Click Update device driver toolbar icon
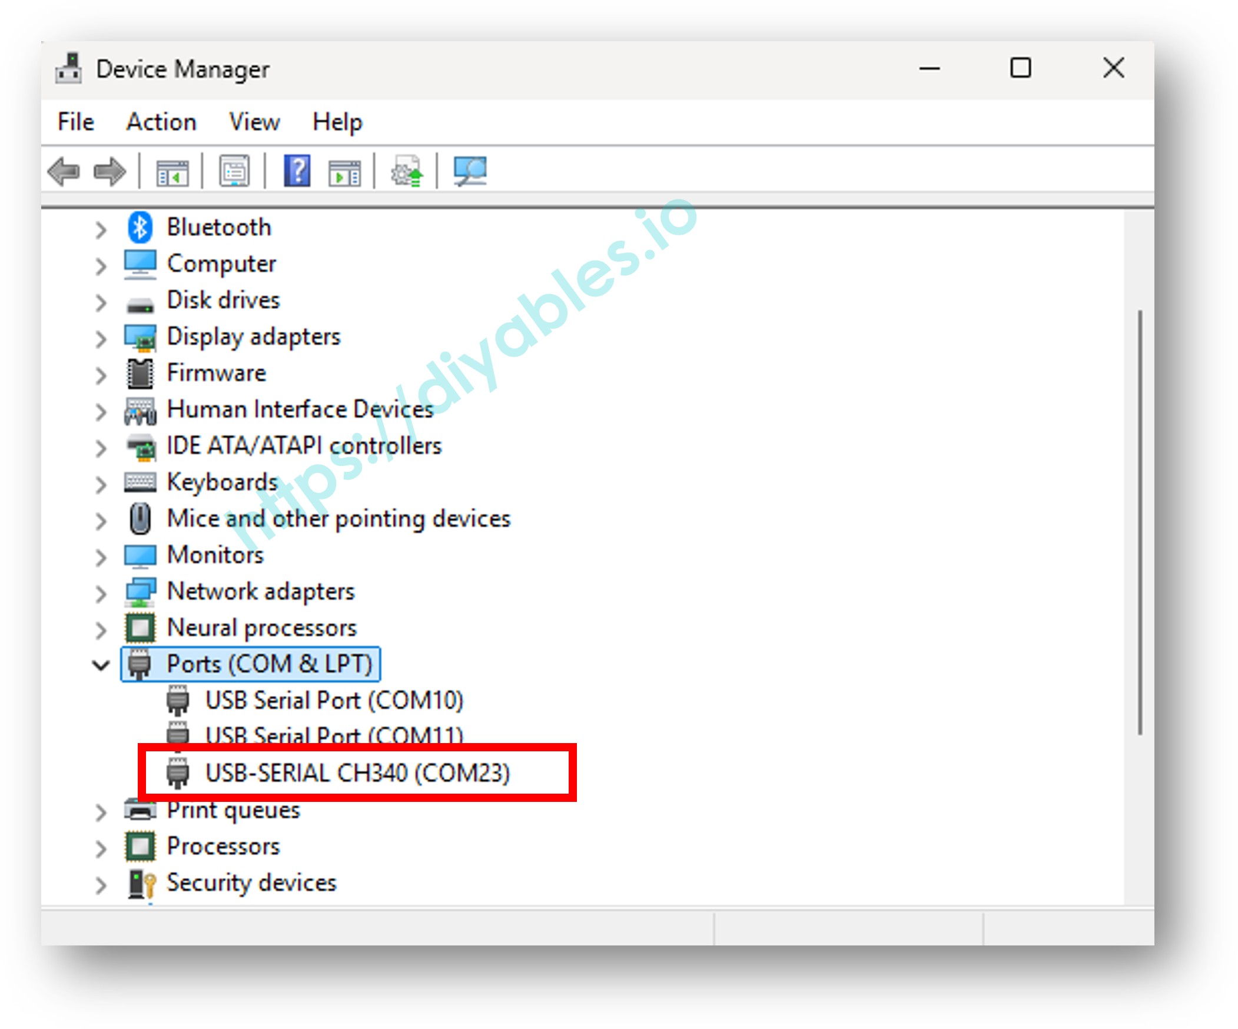Viewport: 1238px width, 1029px height. coord(407,172)
